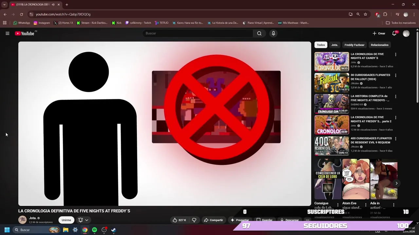Open the Crear menu button

point(379,33)
